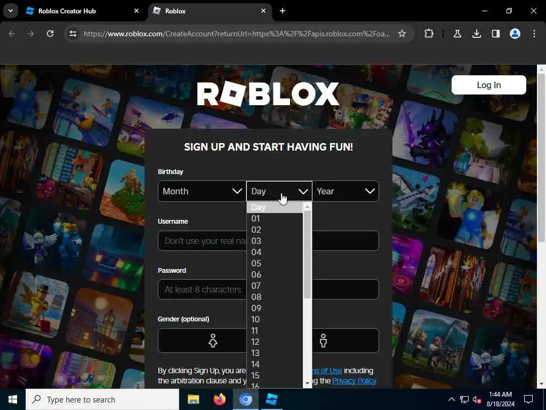The width and height of the screenshot is (546, 410).
Task: Open the Month dropdown
Action: click(x=202, y=191)
